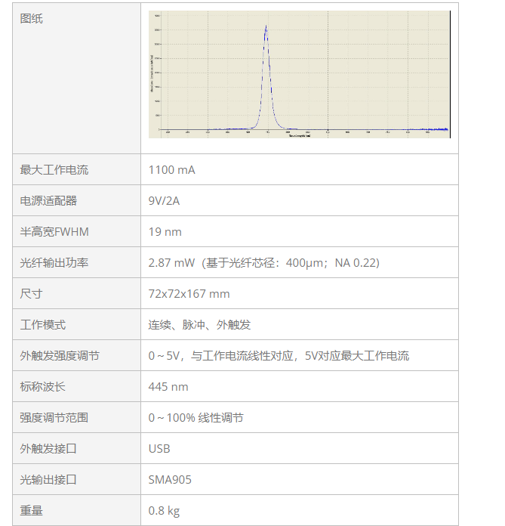
Task: Select the 图纸 row label
Action: (x=31, y=18)
